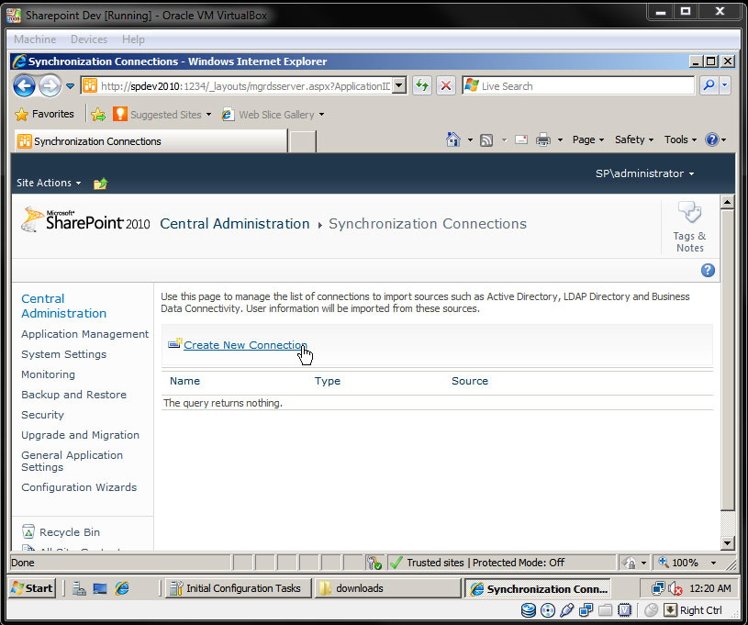Open Site Actions menu
The height and width of the screenshot is (625, 748).
tap(49, 183)
